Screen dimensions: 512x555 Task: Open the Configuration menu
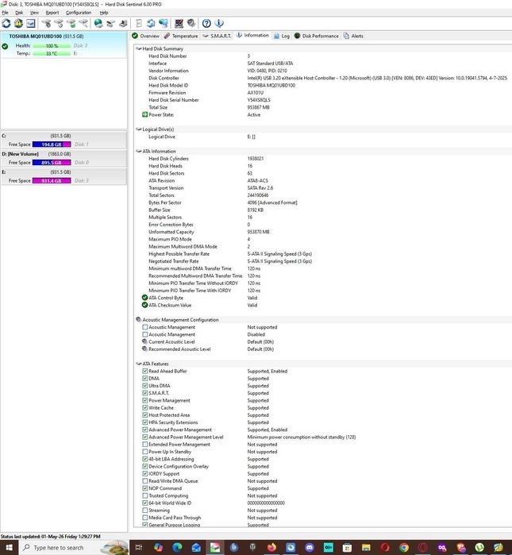coord(79,13)
